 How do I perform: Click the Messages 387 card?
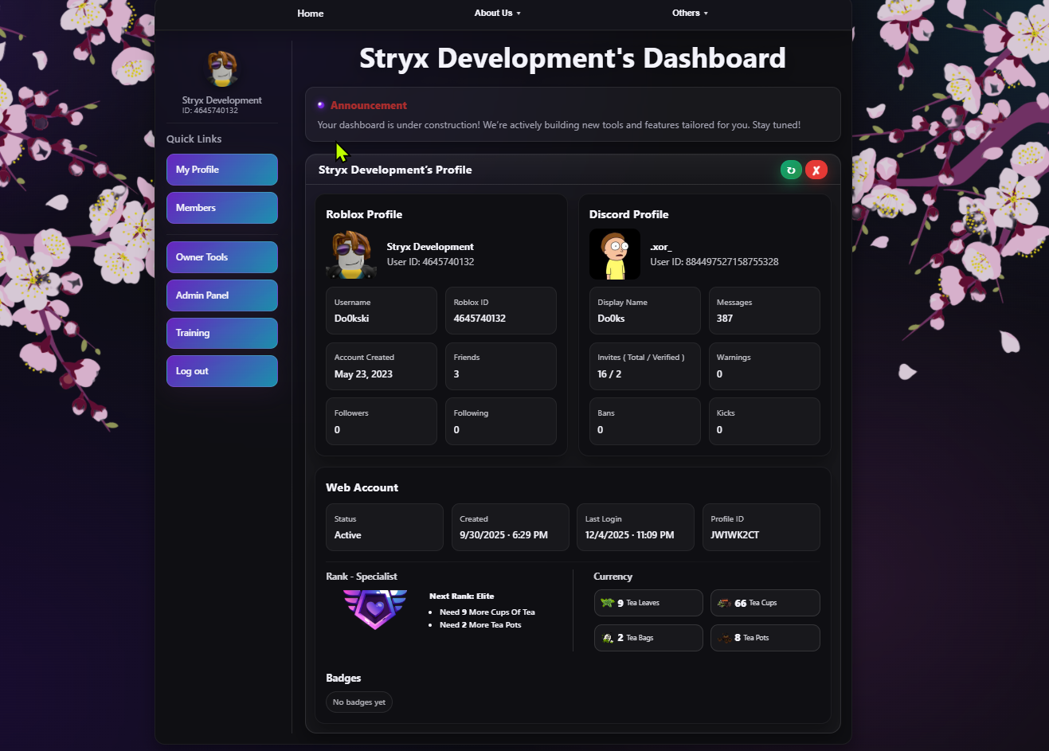(x=765, y=311)
